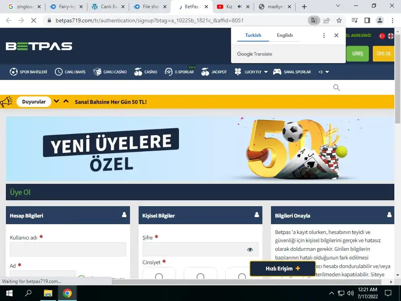401x301 pixels.
Task: Open CANLI BAHİS menu item
Action: coord(70,72)
